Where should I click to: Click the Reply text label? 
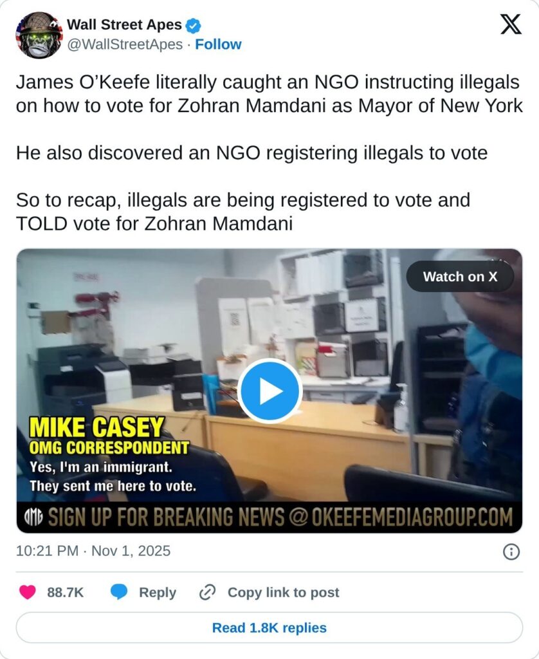[x=158, y=592]
